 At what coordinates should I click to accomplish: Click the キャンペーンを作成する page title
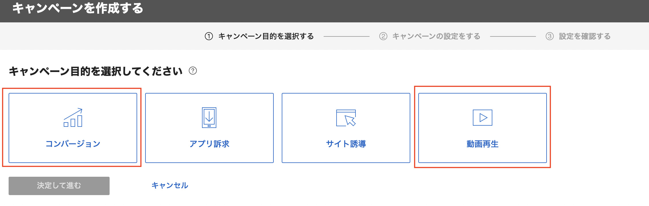coord(77,8)
